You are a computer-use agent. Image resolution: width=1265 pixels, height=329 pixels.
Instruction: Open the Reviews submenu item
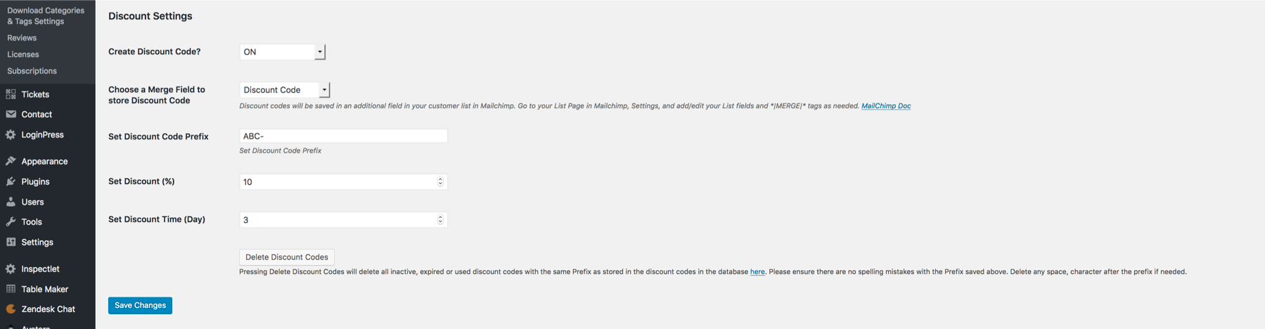[x=22, y=38]
